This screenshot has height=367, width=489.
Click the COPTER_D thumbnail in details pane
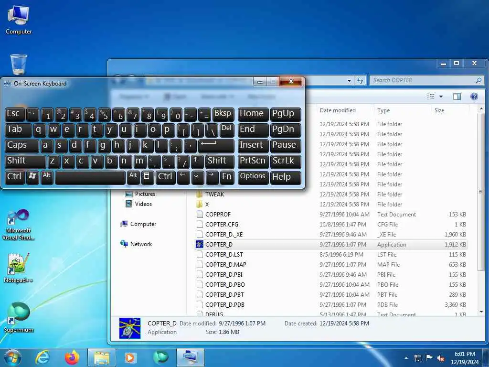tap(130, 328)
